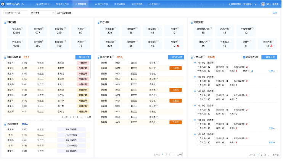The height and width of the screenshot is (162, 283).
Task: Click 共20条 count beside 计费记录
Action: 211,57
